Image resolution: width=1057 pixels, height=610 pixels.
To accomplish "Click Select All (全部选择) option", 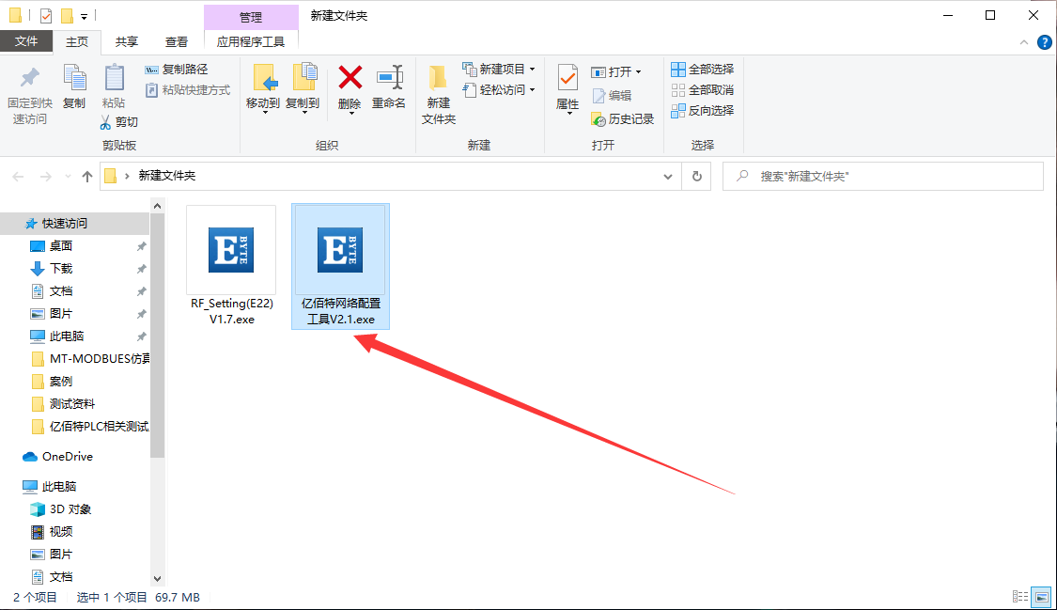I will pos(702,70).
